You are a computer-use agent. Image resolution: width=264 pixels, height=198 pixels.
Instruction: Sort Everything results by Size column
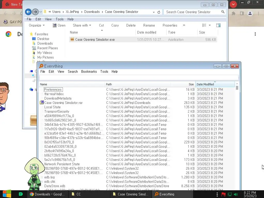(183, 84)
